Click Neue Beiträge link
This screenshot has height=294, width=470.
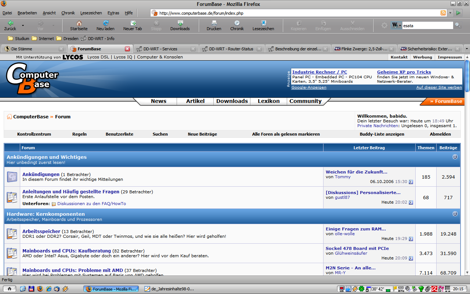coord(202,134)
